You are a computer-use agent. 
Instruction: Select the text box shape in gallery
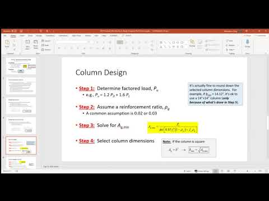(161, 42)
